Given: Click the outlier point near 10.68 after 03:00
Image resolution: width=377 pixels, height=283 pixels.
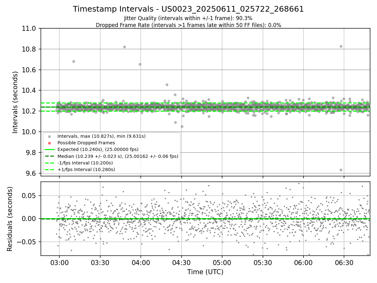Looking at the screenshot, I should point(74,61).
